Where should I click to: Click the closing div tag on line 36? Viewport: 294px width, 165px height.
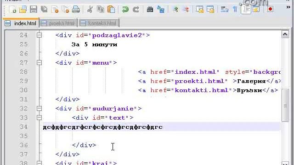tap(84, 145)
